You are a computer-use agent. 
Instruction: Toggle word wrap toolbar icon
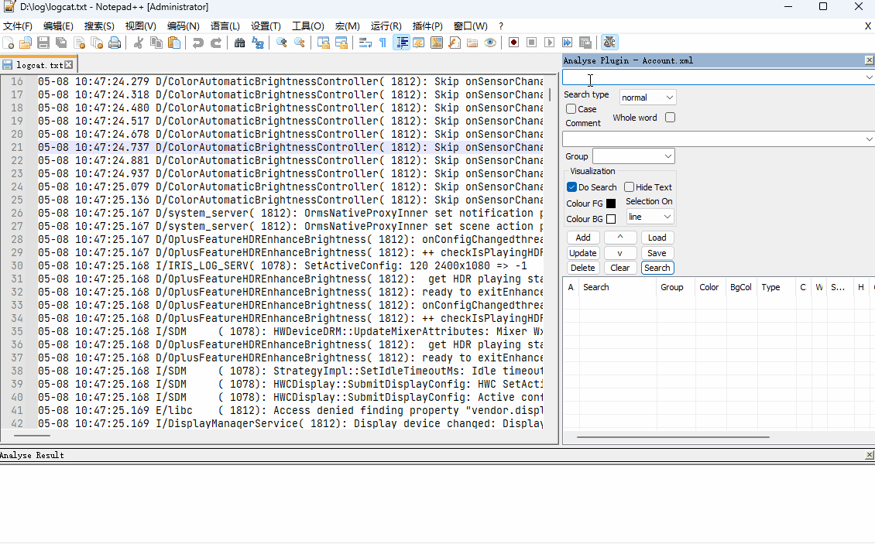click(365, 43)
